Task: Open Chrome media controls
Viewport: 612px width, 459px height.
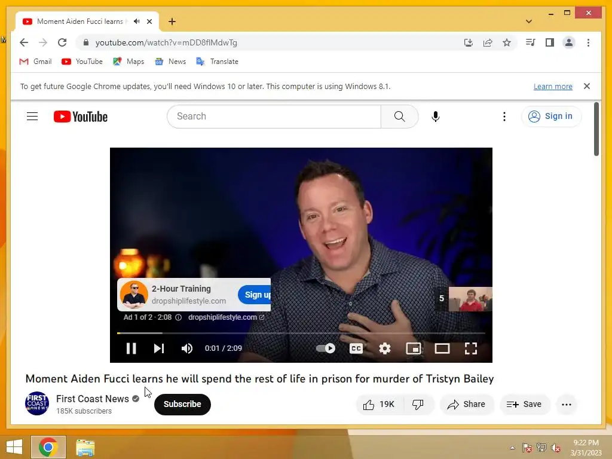Action: point(531,42)
